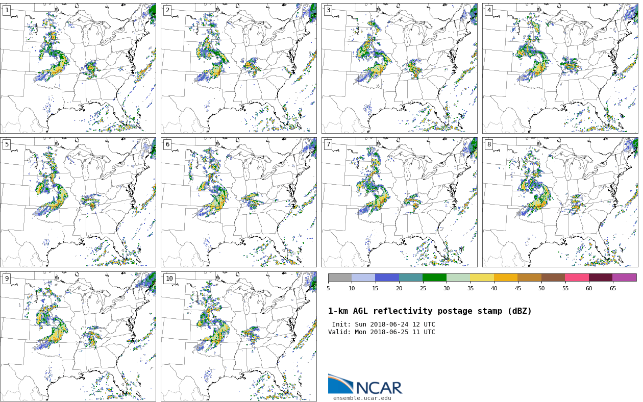Open ensemble member 4 reflectivity map
Viewport: 643px width, 402px height.
tap(560, 68)
